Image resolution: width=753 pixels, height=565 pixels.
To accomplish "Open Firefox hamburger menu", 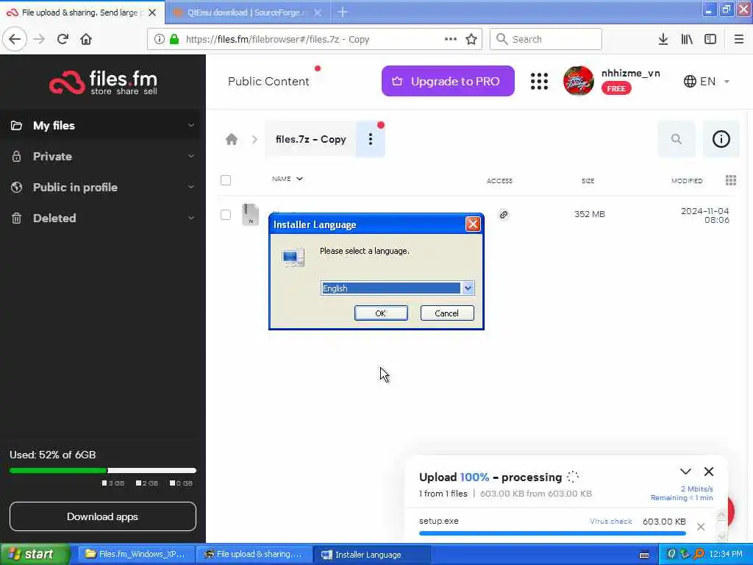I will click(738, 39).
